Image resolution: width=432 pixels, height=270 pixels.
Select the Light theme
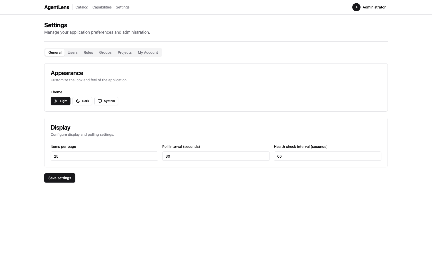(x=60, y=101)
